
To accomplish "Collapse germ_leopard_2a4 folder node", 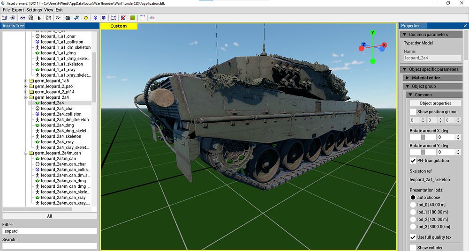I will (x=26, y=97).
